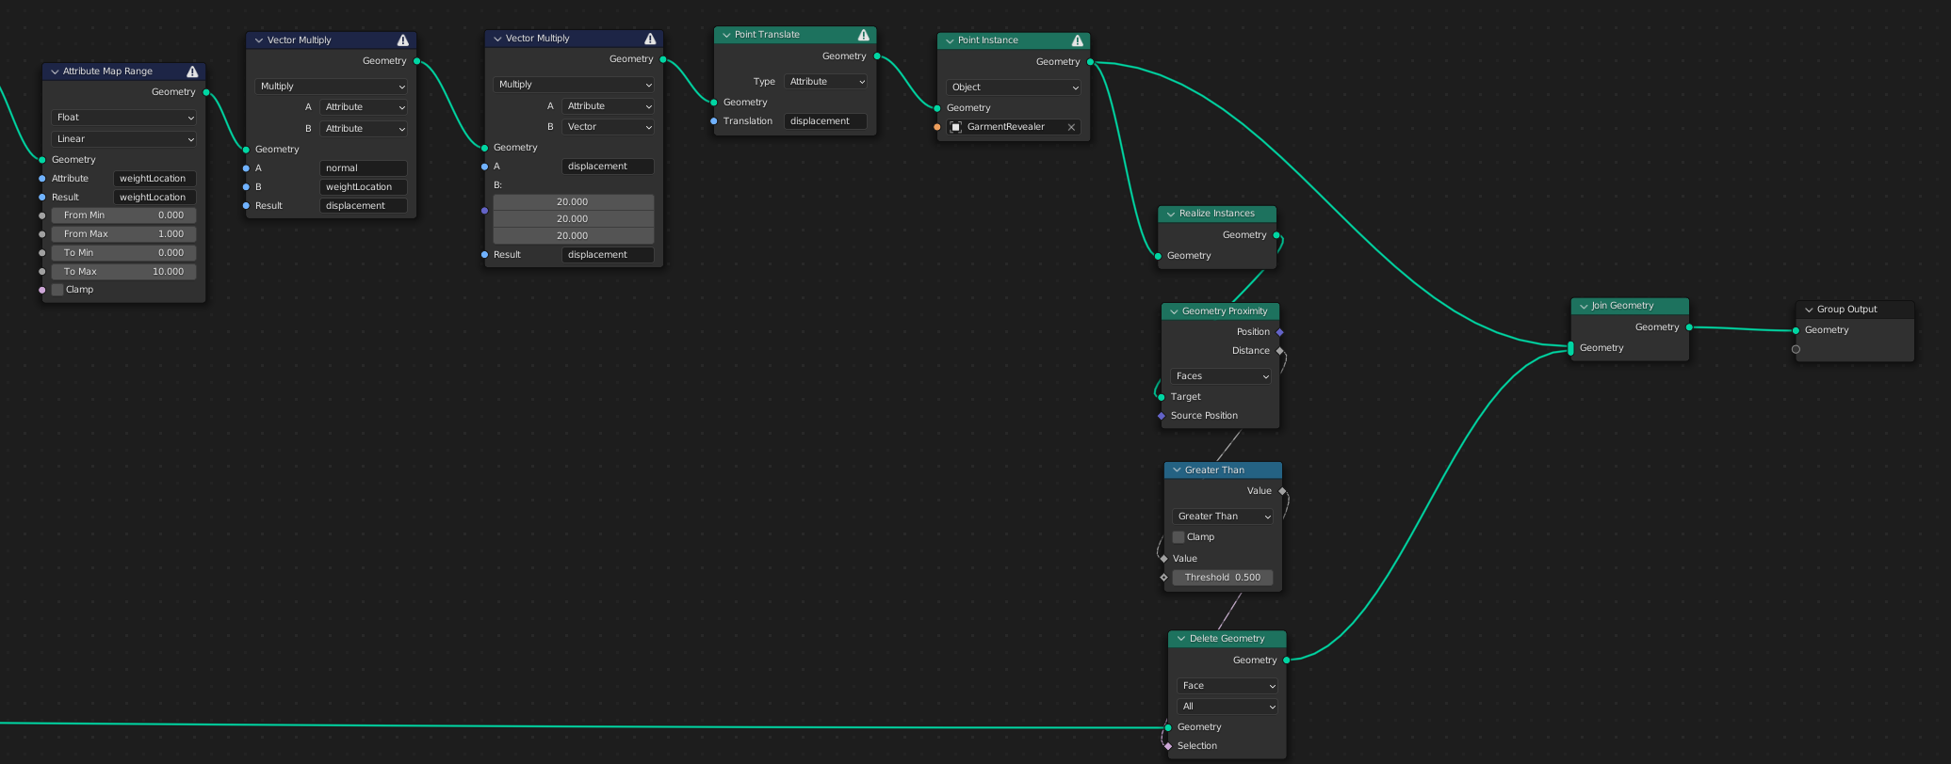Open Type Attribute dropdown in Point Translate
The width and height of the screenshot is (1951, 764).
pos(826,82)
